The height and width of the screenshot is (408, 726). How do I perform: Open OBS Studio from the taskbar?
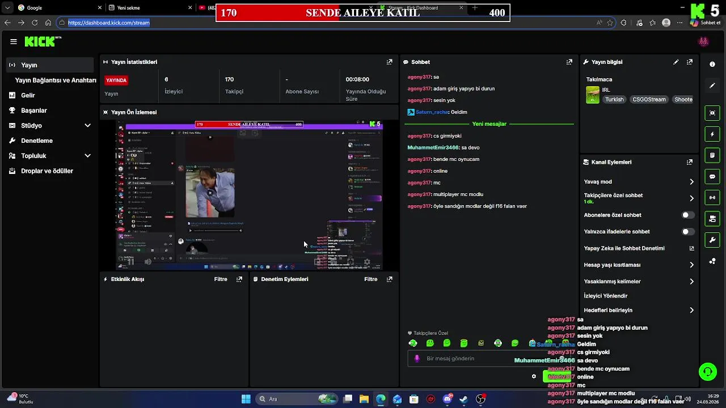pyautogui.click(x=481, y=399)
